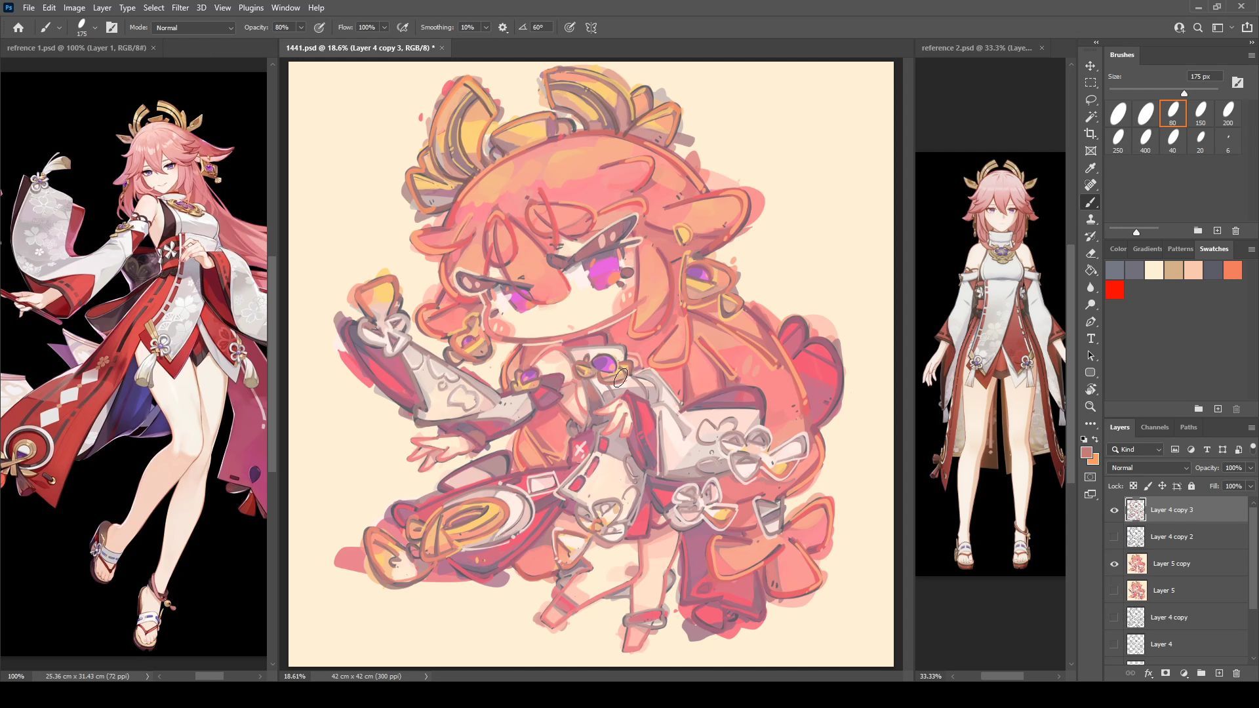The height and width of the screenshot is (708, 1259).
Task: Add a layer mask
Action: [1166, 673]
